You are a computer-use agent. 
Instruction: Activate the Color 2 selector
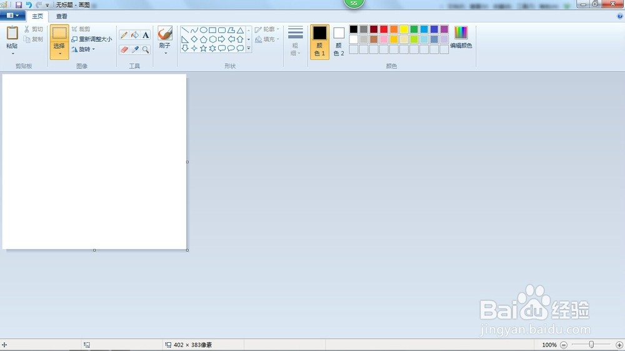339,42
